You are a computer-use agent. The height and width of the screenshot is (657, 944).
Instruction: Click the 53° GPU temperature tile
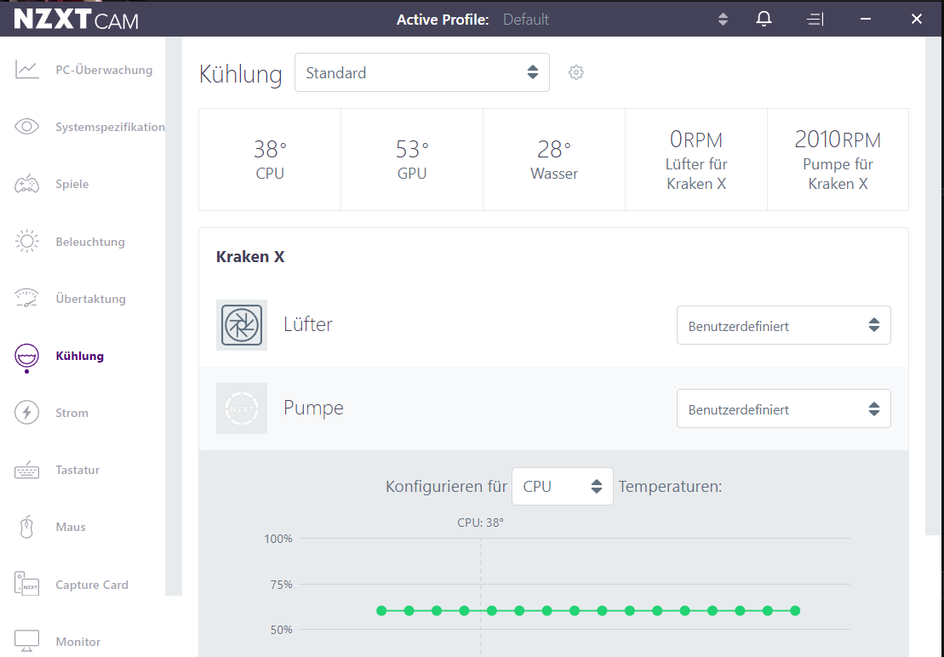point(412,159)
